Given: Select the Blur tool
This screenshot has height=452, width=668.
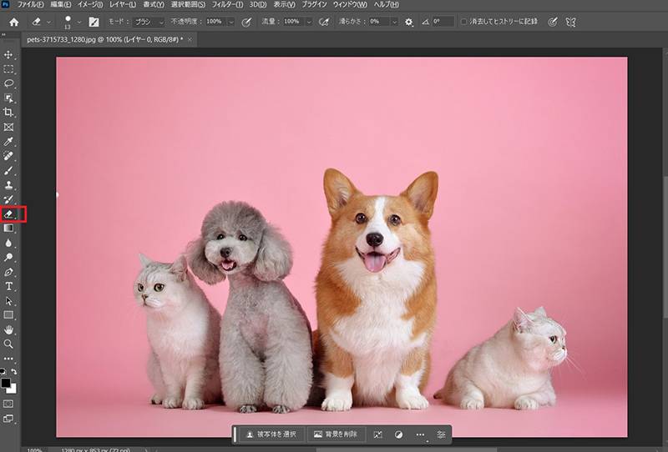Looking at the screenshot, I should [x=8, y=243].
